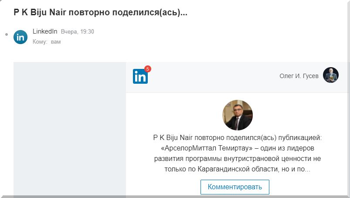Toggle the unread dot beside the sender
Image resolution: width=350 pixels, height=198 pixels.
(7, 34)
